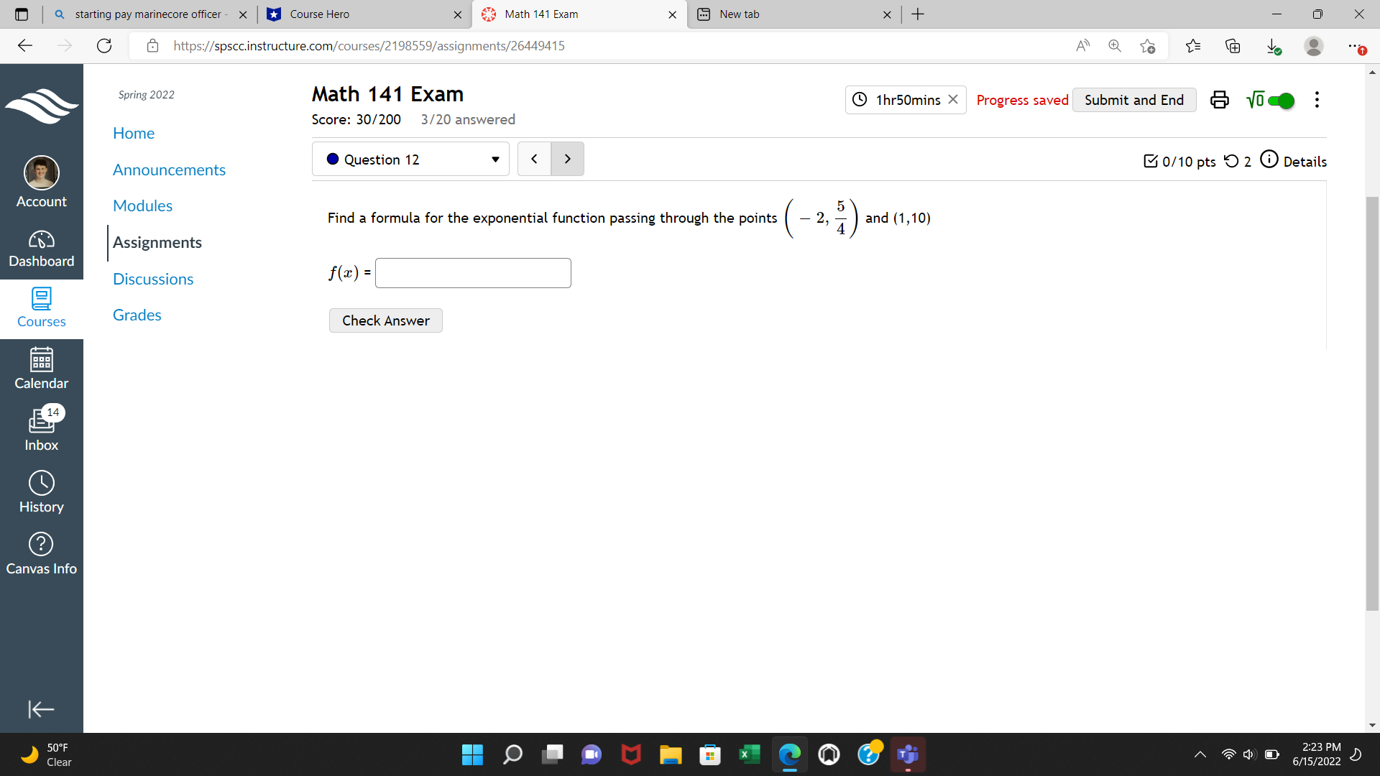The width and height of the screenshot is (1380, 776).
Task: Collapse the global navigation sidebar
Action: [41, 709]
